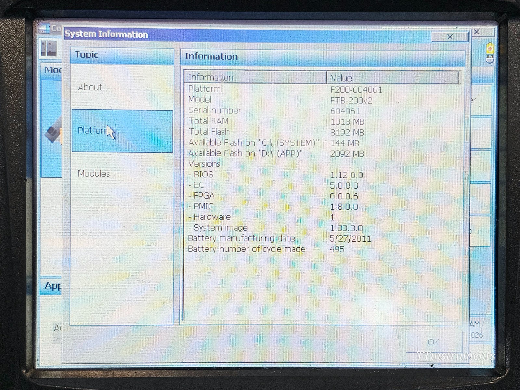Click the value 2092 MB

click(347, 154)
